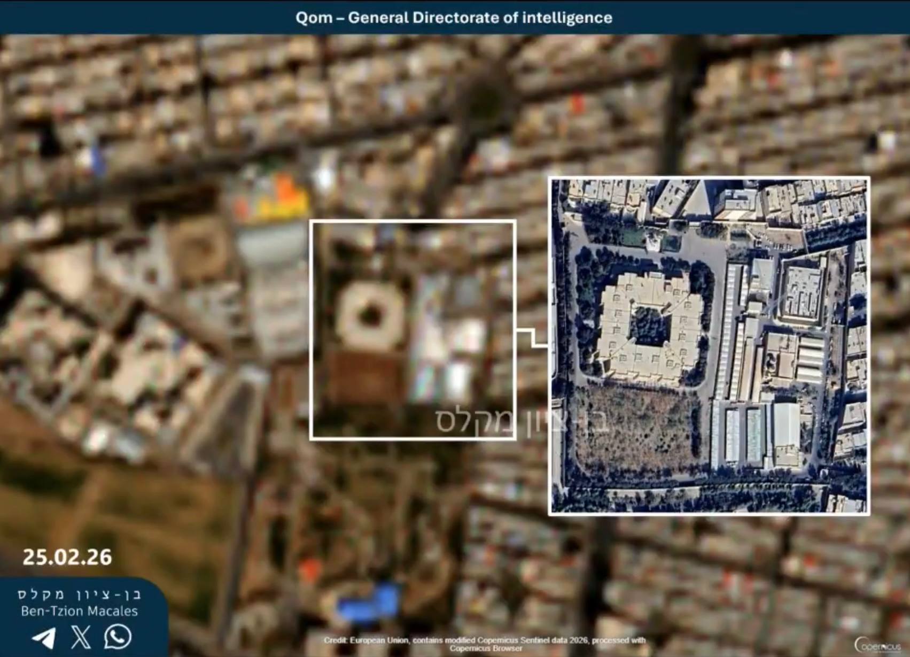
Task: Click the Telegram paper plane icon
Action: [44, 638]
